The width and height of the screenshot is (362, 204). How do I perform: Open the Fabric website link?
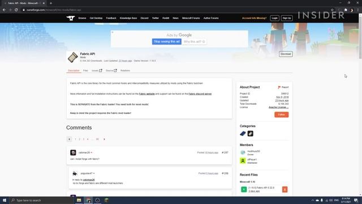coord(147,94)
